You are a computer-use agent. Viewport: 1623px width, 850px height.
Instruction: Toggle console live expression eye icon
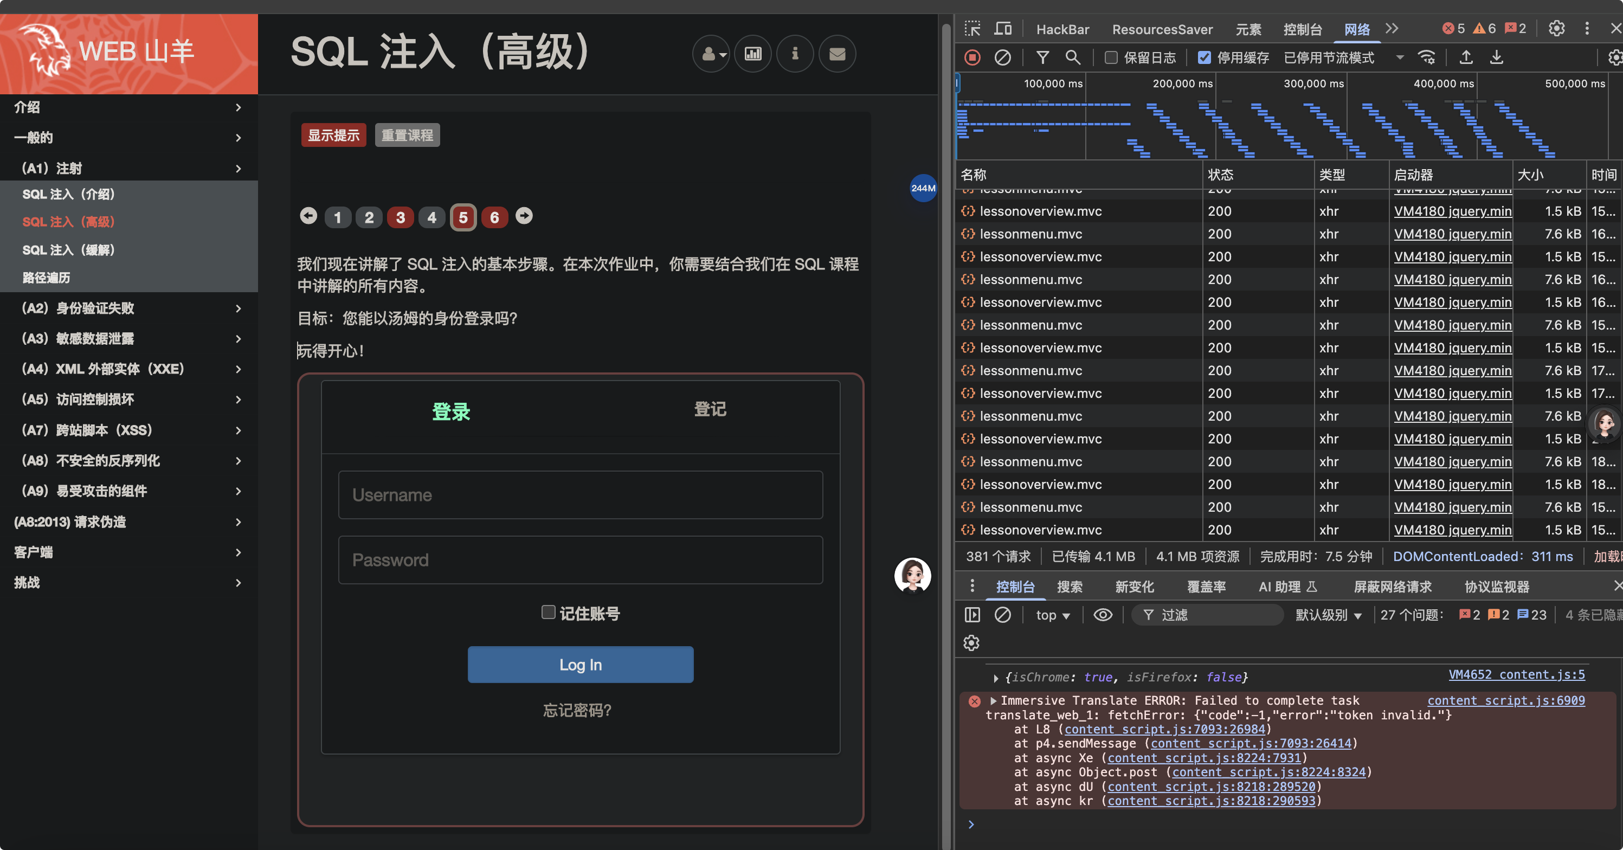point(1103,615)
